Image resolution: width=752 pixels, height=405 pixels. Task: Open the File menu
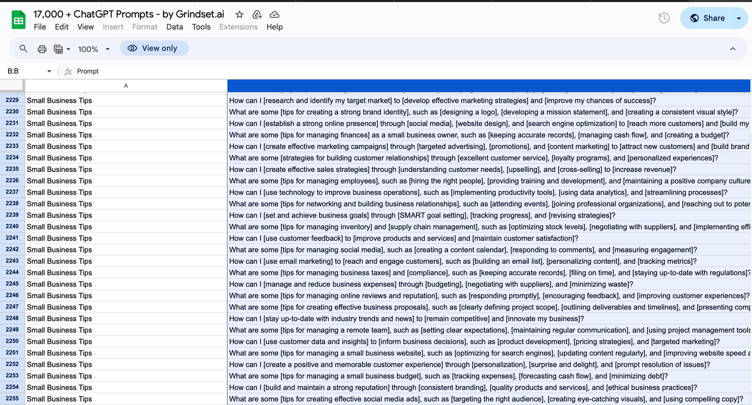(40, 27)
